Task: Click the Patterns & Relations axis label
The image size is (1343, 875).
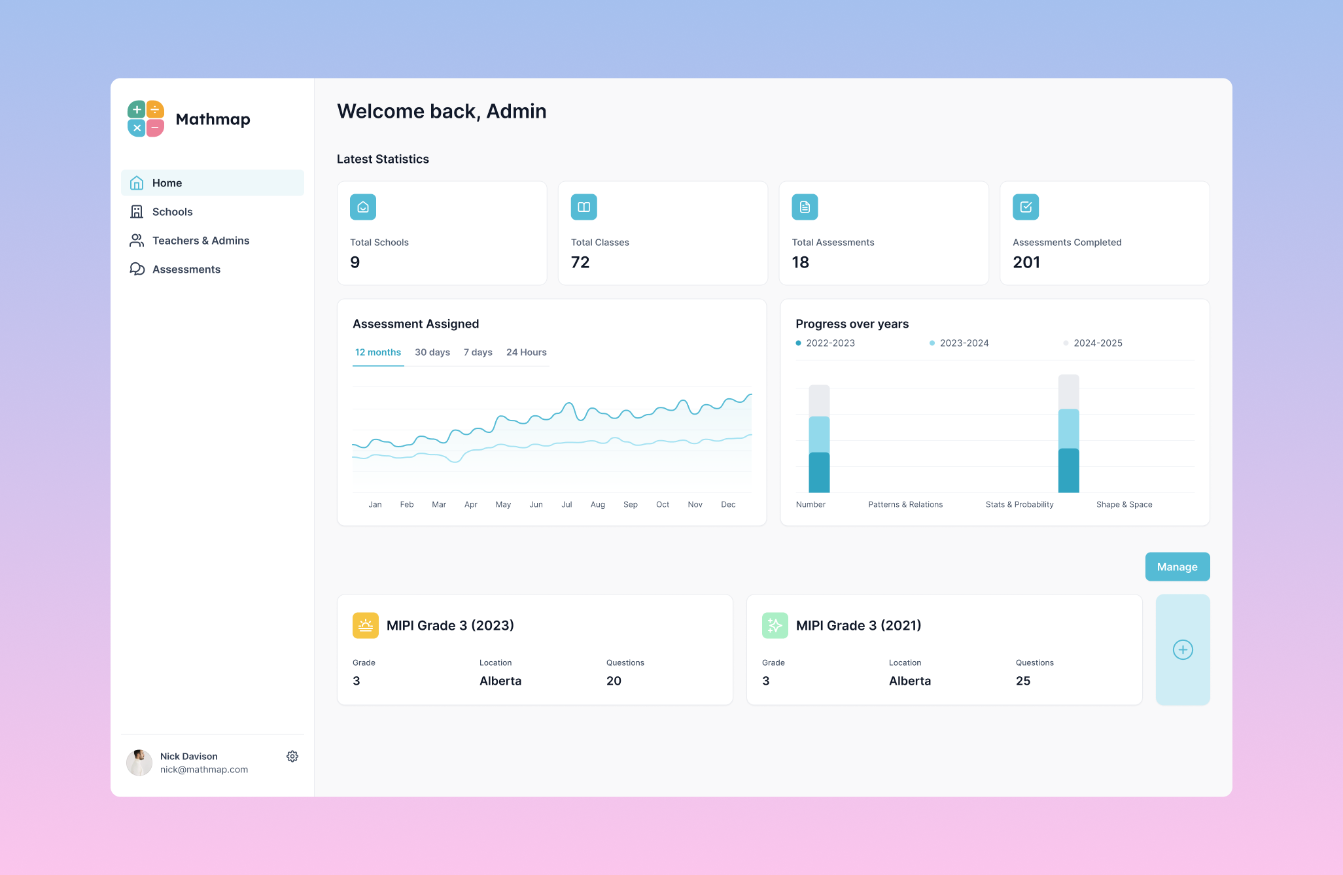Action: click(x=905, y=505)
